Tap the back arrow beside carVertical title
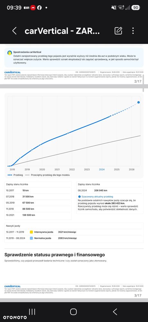 click(x=14, y=31)
